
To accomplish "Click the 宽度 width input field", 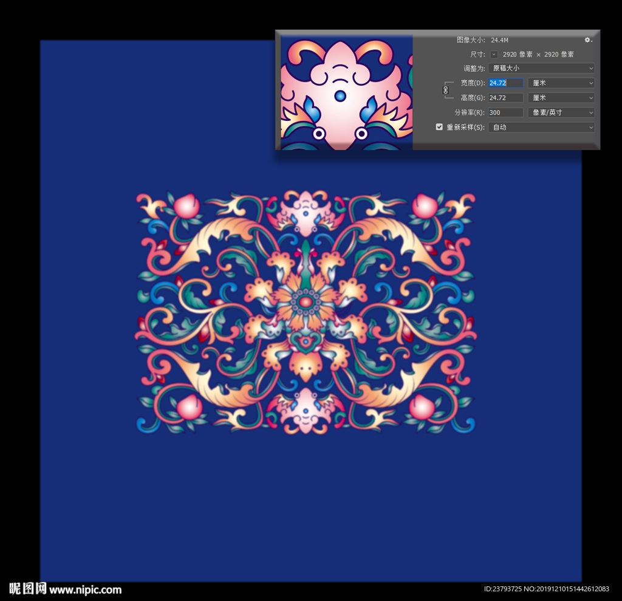I will 505,83.
